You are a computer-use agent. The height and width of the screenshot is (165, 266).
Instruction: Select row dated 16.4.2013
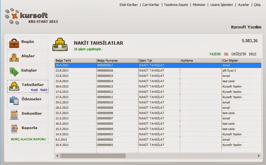(158, 145)
